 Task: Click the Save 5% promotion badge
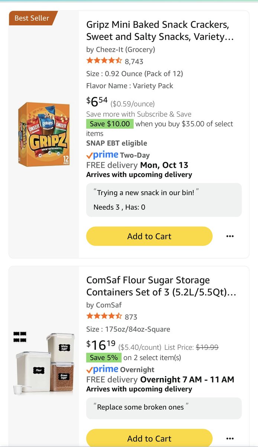click(x=104, y=358)
